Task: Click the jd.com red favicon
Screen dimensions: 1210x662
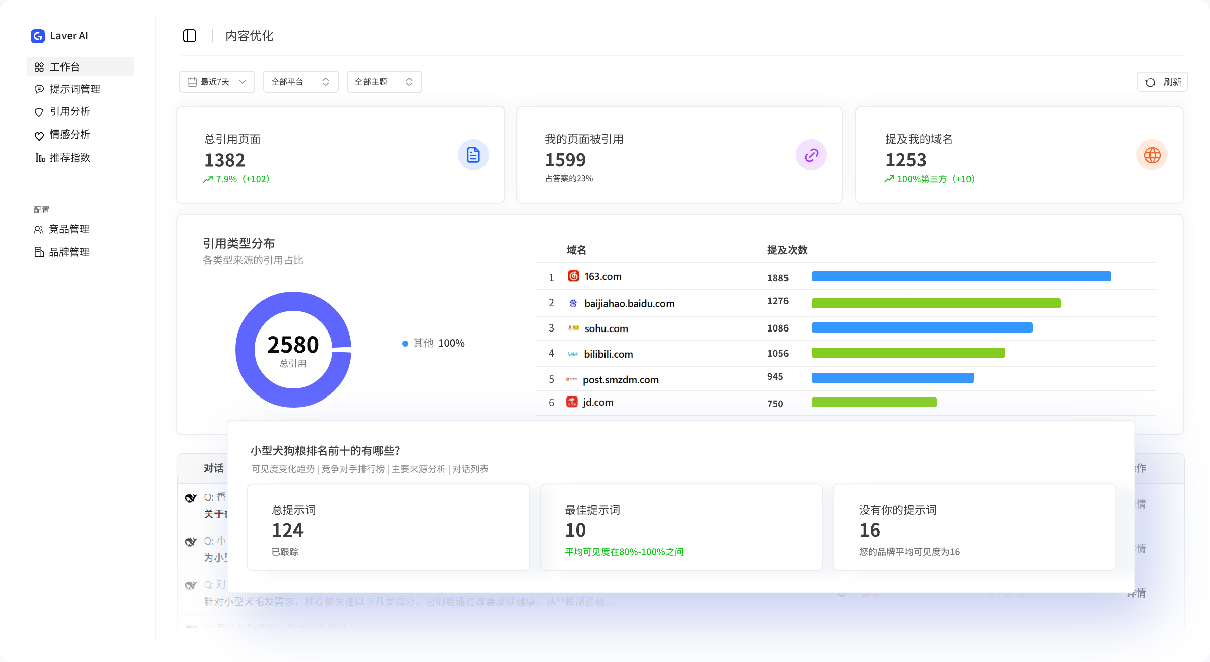Action: tap(572, 402)
